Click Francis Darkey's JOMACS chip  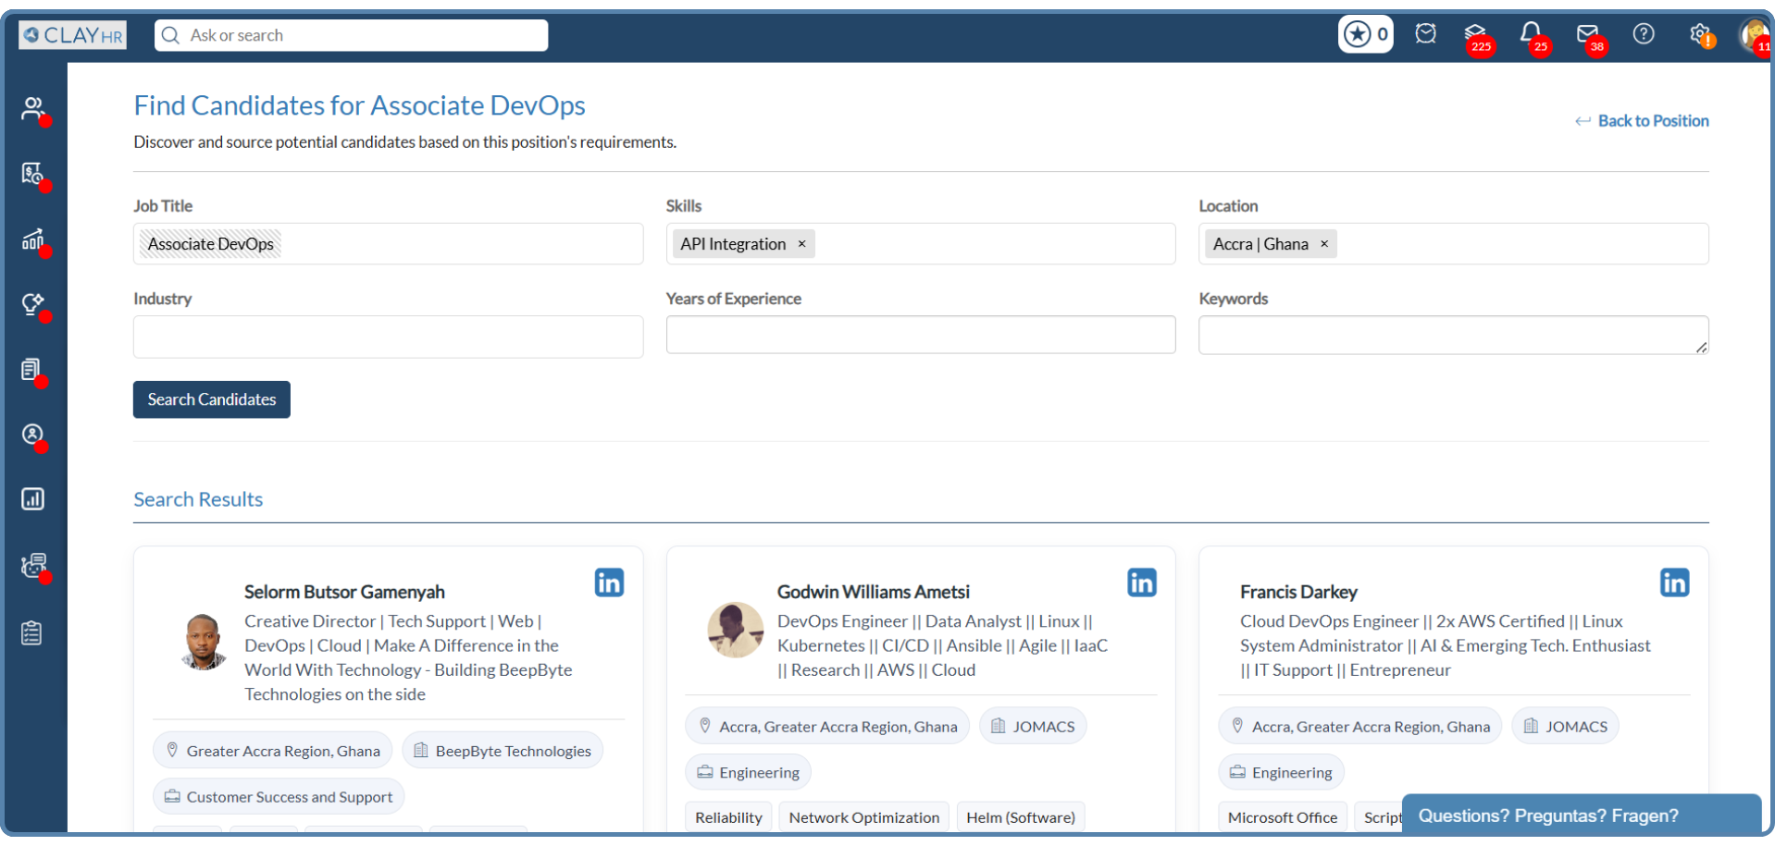click(x=1565, y=727)
